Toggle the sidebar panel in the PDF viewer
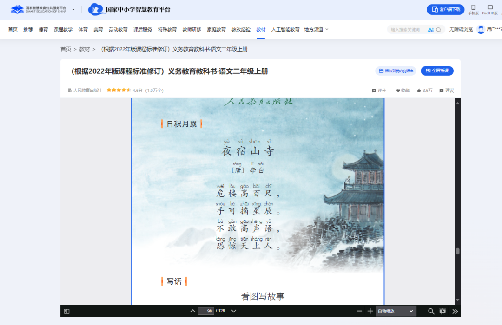 66,311
